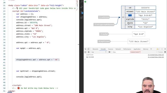Click the 'undefined' console output

tap(90, 55)
